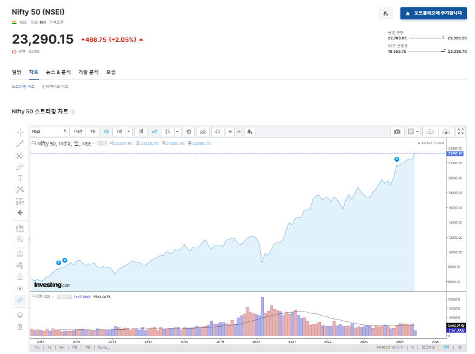Open the object tree layers icon
475x354 pixels.
(20, 315)
